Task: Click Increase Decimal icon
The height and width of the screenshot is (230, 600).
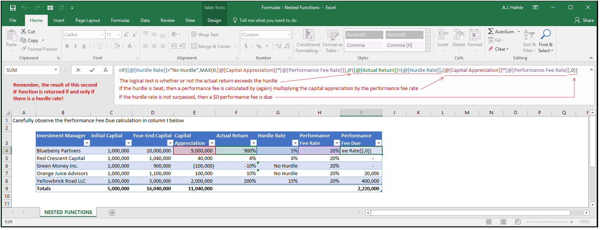Action: 279,46
